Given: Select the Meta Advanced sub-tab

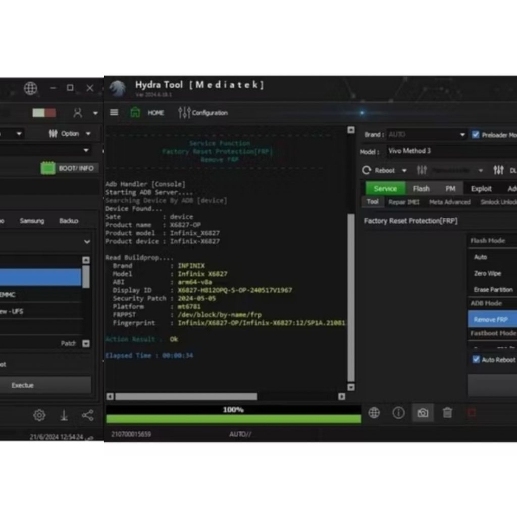Looking at the screenshot, I should [450, 202].
